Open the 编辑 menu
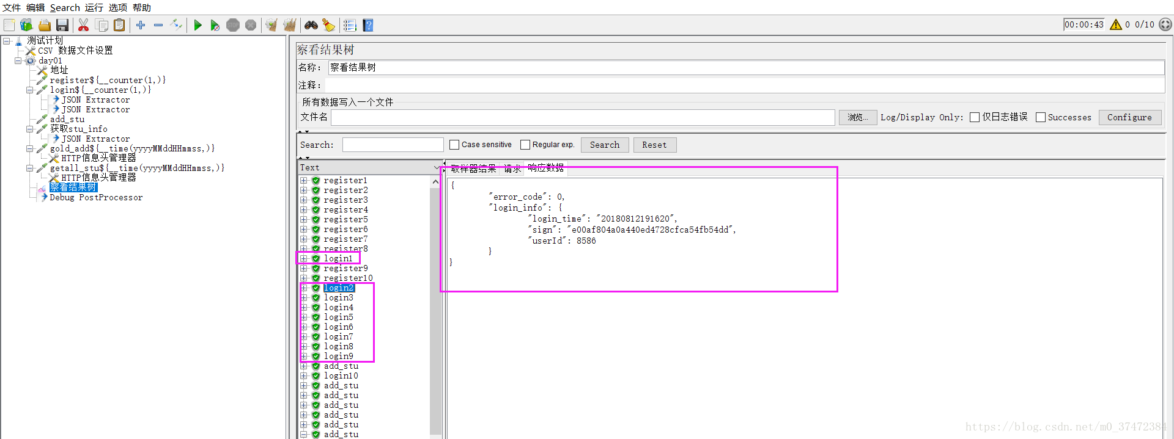Image resolution: width=1174 pixels, height=439 pixels. 35,7
